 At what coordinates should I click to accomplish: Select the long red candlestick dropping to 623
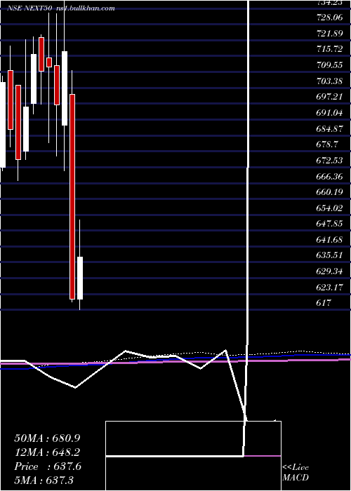pos(72,196)
